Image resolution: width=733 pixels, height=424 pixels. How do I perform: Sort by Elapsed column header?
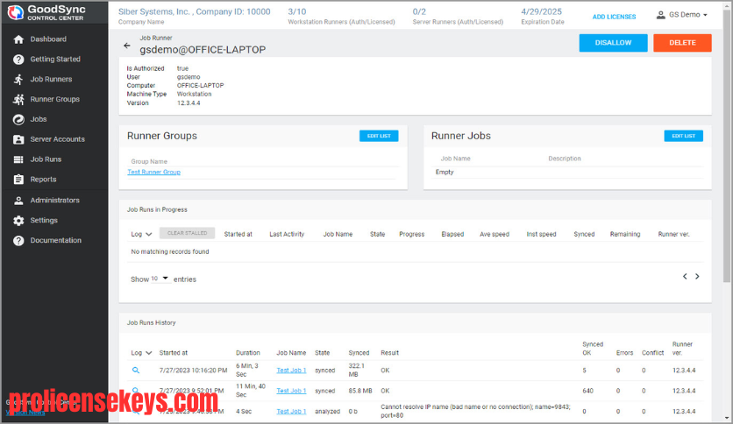pyautogui.click(x=452, y=235)
